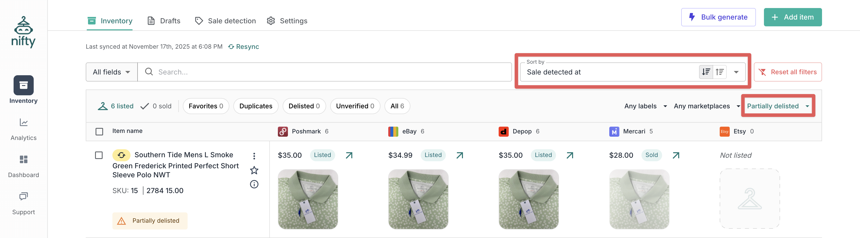Open the Poshmark listing external link arrow
Screen dimensions: 860x238
349,155
